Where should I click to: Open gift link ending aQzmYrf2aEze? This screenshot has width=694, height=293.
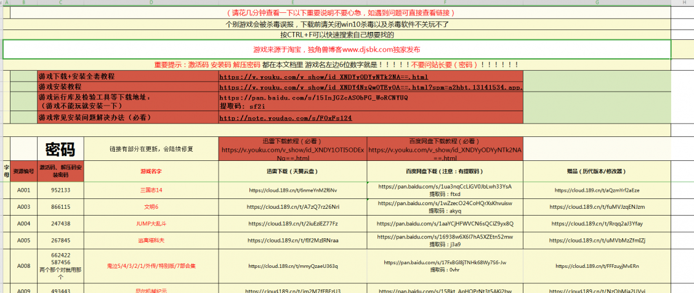(x=597, y=190)
